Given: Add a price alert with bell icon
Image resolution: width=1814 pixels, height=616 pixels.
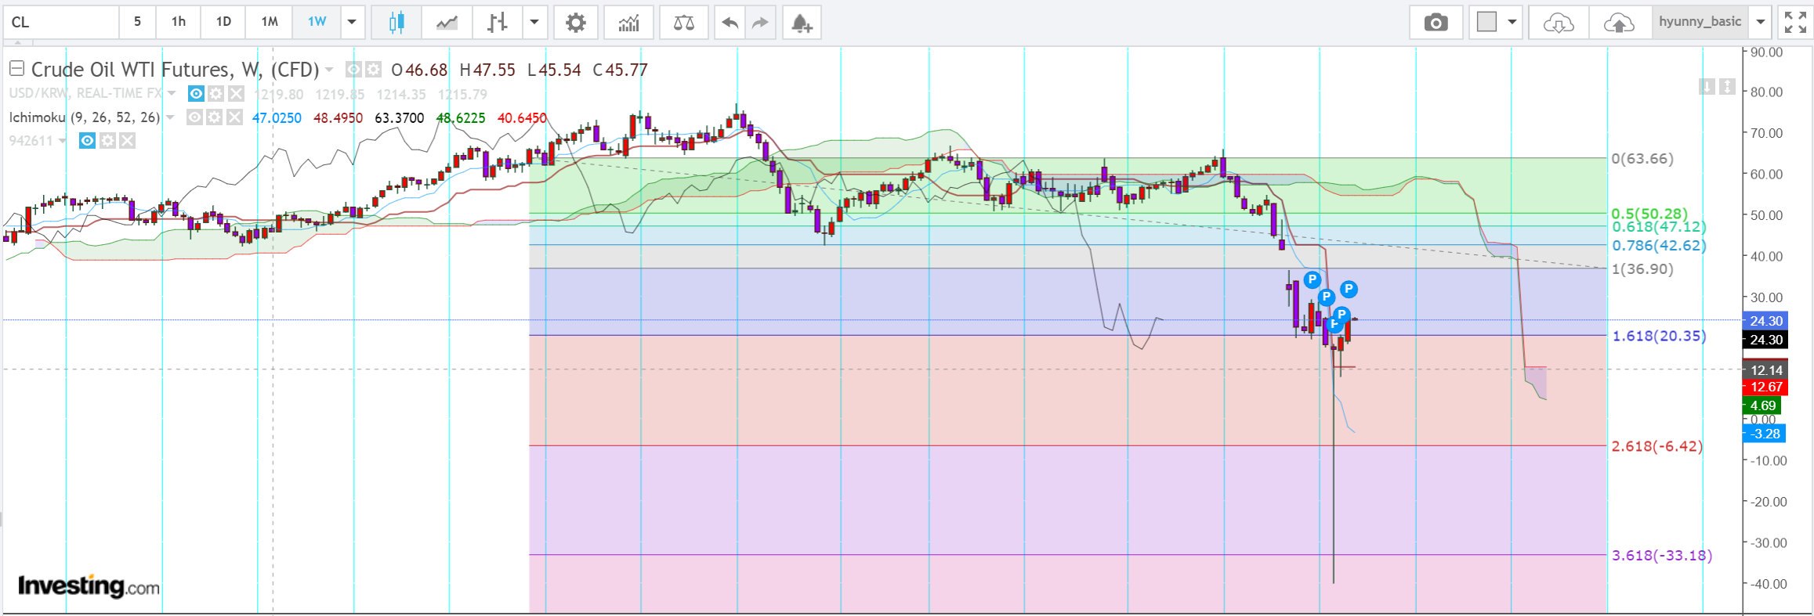Looking at the screenshot, I should pos(802,23).
